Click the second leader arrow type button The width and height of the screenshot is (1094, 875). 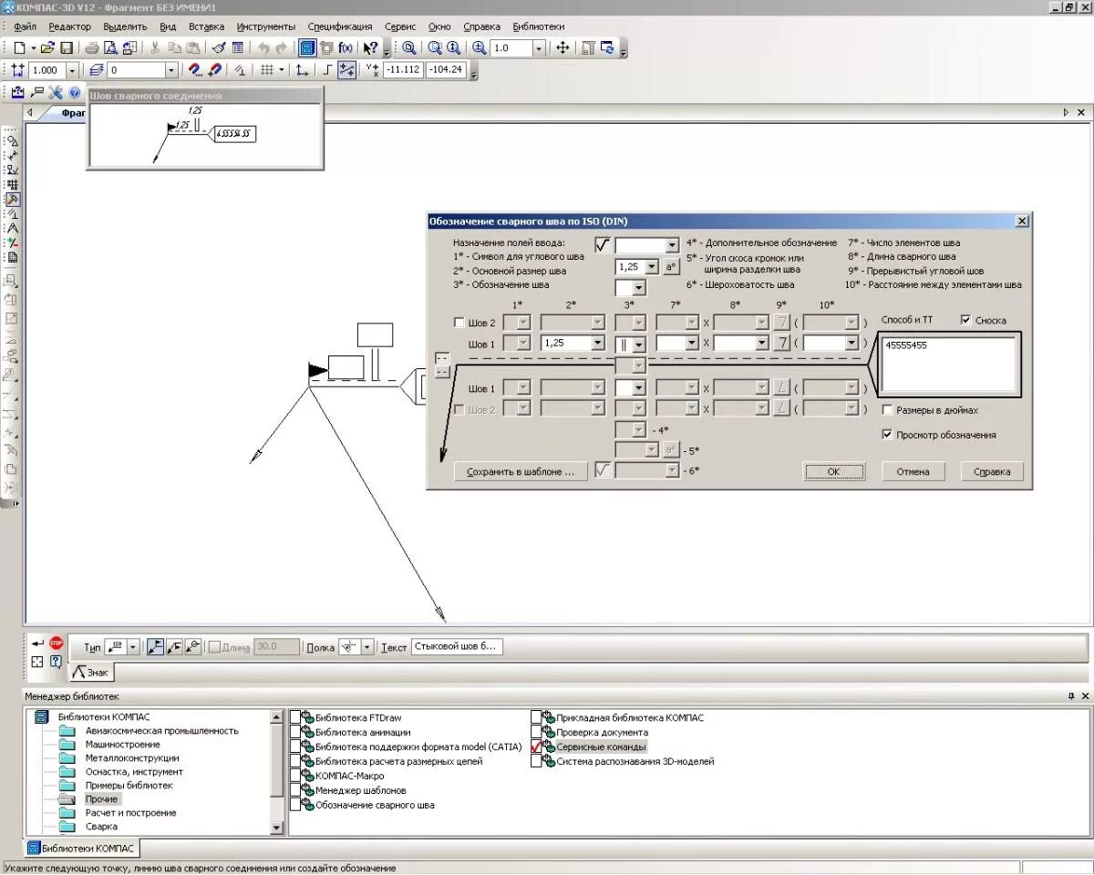174,646
